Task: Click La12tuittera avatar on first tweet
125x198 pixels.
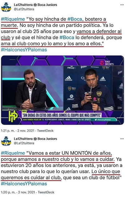Action: click(6, 7)
